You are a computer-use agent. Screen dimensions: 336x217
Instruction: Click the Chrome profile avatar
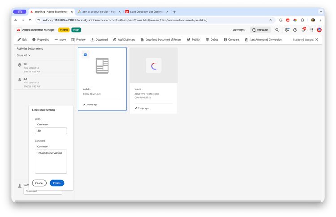click(313, 20)
